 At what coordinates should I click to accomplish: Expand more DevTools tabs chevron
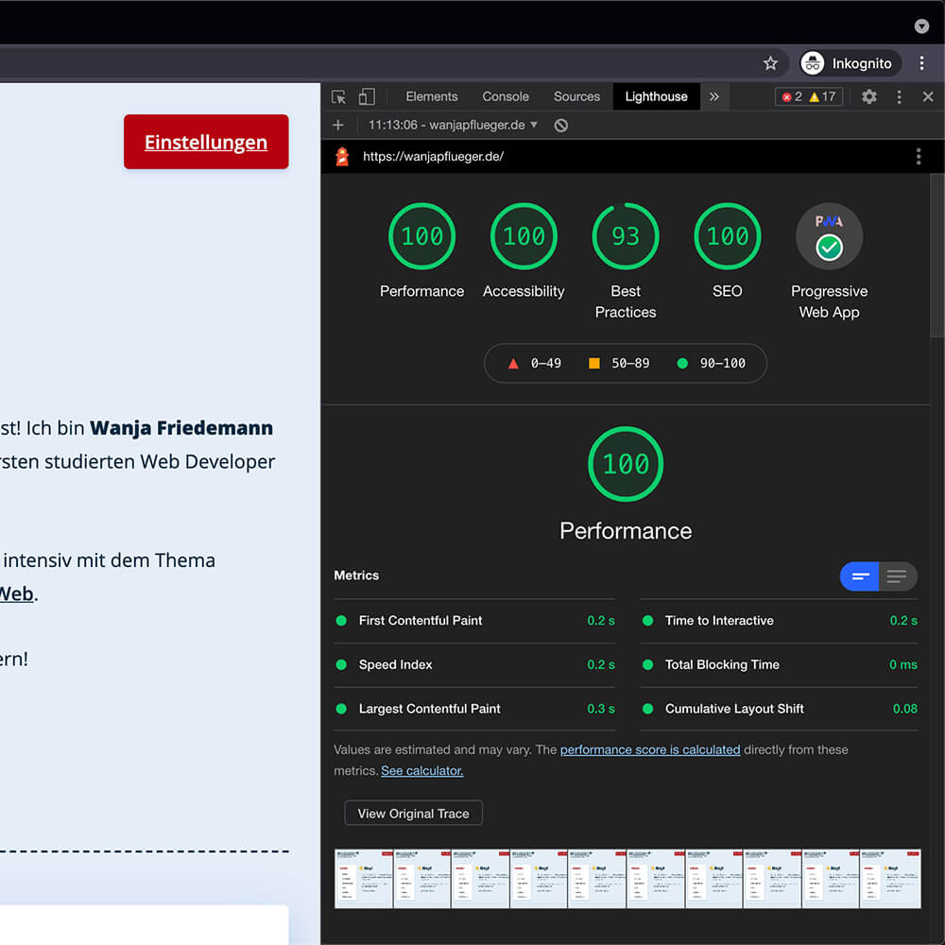coord(714,96)
